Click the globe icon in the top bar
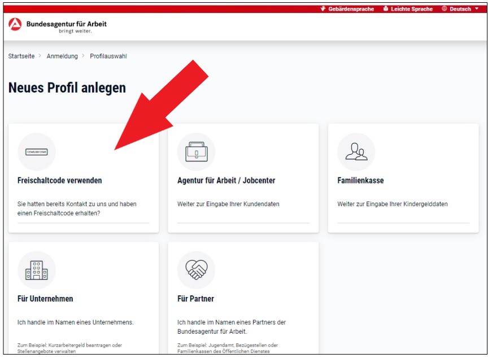The image size is (492, 358). coord(446,8)
